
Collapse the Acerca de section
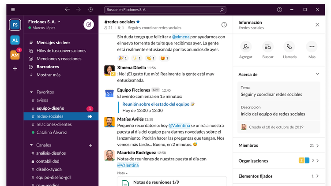[x=317, y=74]
